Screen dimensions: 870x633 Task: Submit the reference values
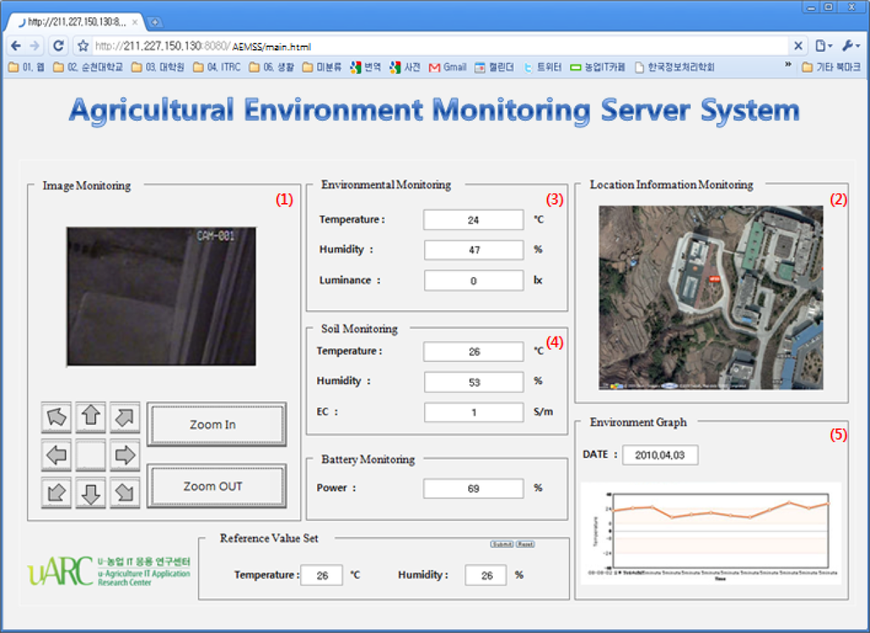501,544
